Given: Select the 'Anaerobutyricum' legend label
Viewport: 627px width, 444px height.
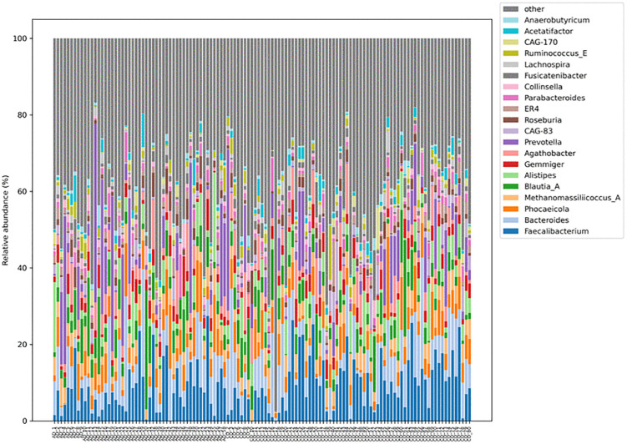Looking at the screenshot, I should click(557, 20).
